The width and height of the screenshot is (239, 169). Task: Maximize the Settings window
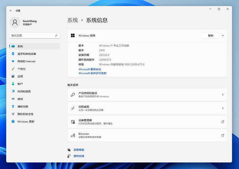[x=219, y=9]
